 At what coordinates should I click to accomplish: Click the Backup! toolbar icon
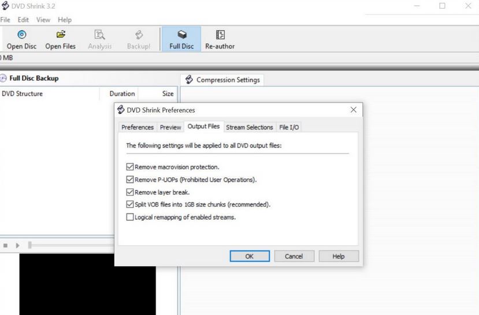pyautogui.click(x=139, y=35)
